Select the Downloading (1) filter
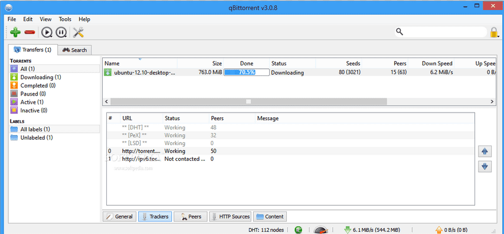Image resolution: width=504 pixels, height=234 pixels. click(x=54, y=77)
